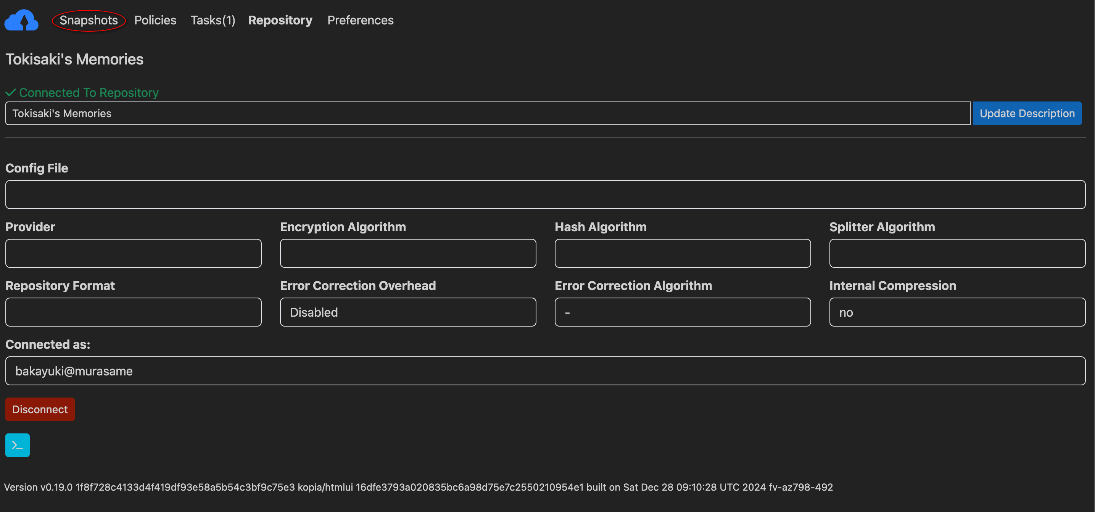Screen dimensions: 1095x512
Task: Focus the repository description text field
Action: [487, 113]
